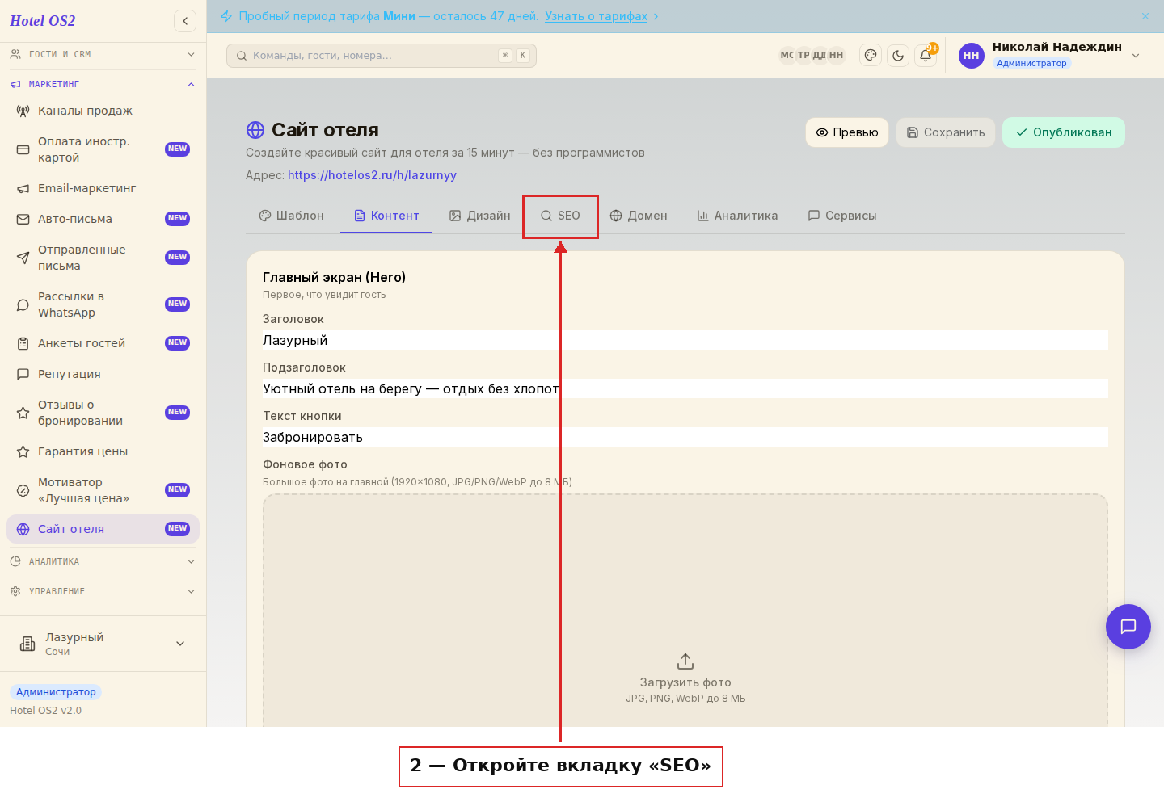Open Отправленные письма
This screenshot has height=806, width=1164.
(x=103, y=258)
